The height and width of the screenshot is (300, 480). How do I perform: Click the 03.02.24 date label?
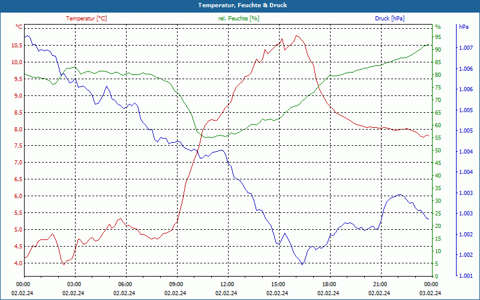(430, 293)
